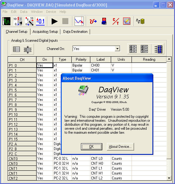The height and width of the screenshot is (184, 175).
Task: Open the Data menu
Action: click(x=24, y=12)
